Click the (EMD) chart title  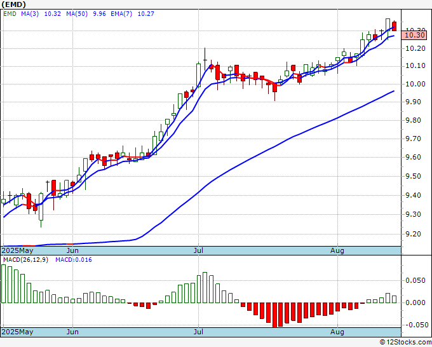14,4
